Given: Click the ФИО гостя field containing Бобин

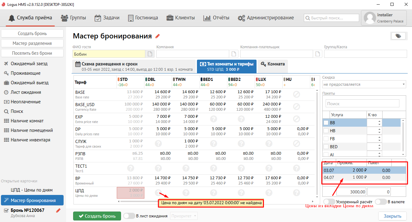Looking at the screenshot, I should pos(109,54).
